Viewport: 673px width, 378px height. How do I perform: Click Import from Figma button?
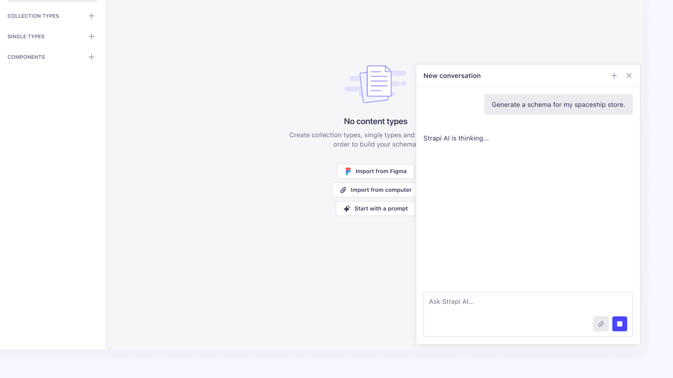point(381,171)
